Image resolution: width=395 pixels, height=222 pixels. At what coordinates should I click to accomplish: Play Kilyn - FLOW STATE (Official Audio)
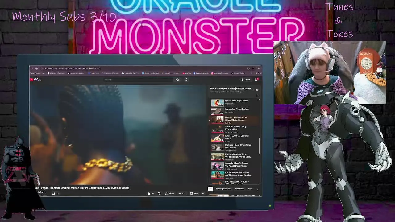point(235,138)
